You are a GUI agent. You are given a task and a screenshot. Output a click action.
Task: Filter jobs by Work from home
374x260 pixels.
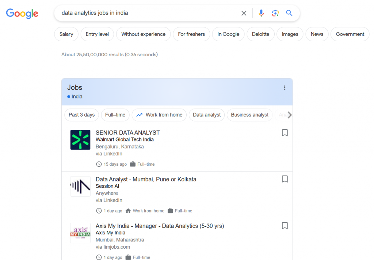click(159, 115)
